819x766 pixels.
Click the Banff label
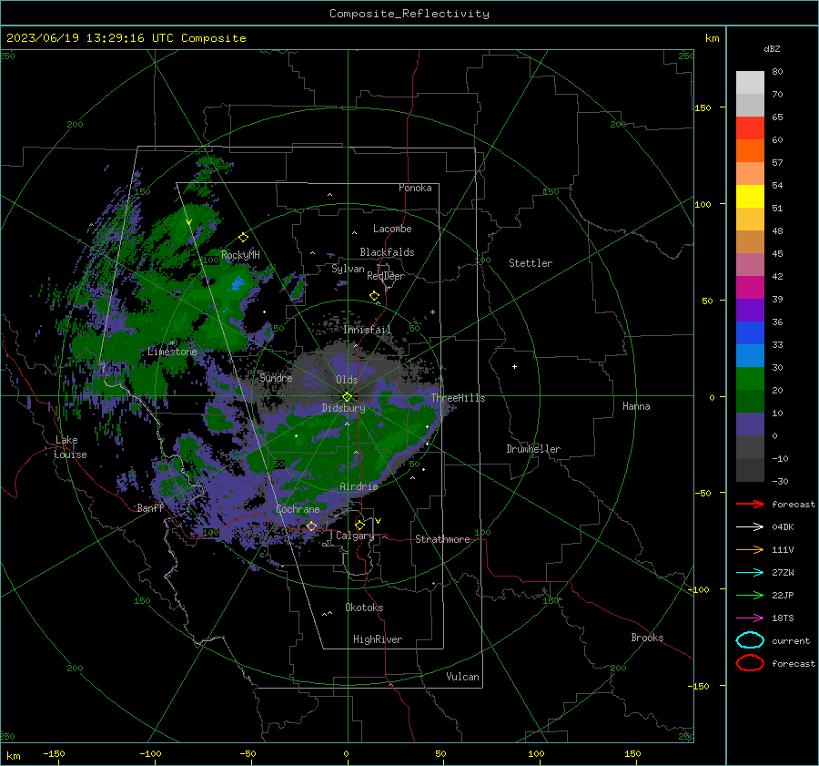pos(150,507)
